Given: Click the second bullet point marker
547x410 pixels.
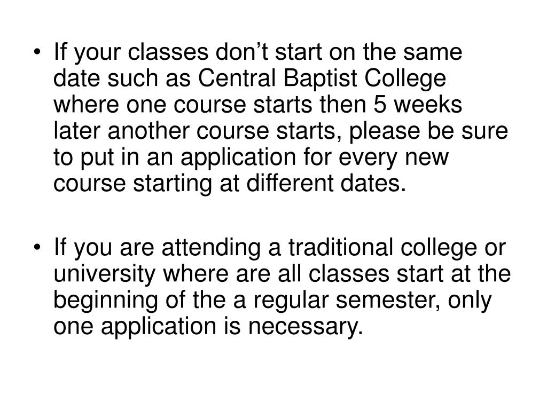Looking at the screenshot, I should pos(37,248).
